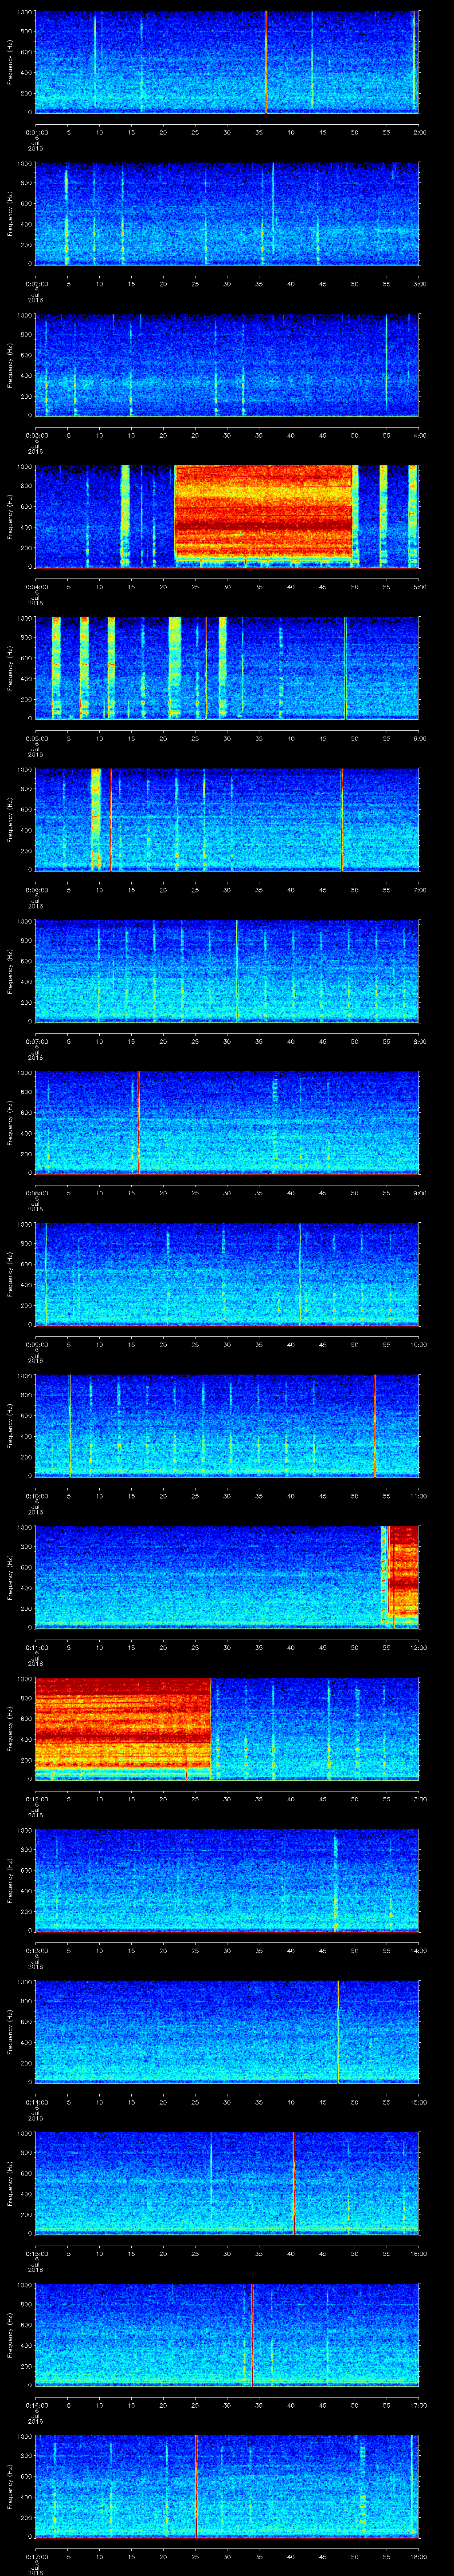Click 'Frequency (Hz)' axis label of 0:01:00 panel
The width and height of the screenshot is (454, 2576).
coord(10,62)
